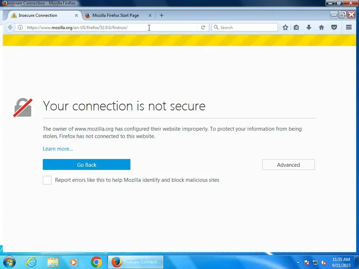Go to the Firefox Home page icon
359x269 pixels.
point(321,27)
